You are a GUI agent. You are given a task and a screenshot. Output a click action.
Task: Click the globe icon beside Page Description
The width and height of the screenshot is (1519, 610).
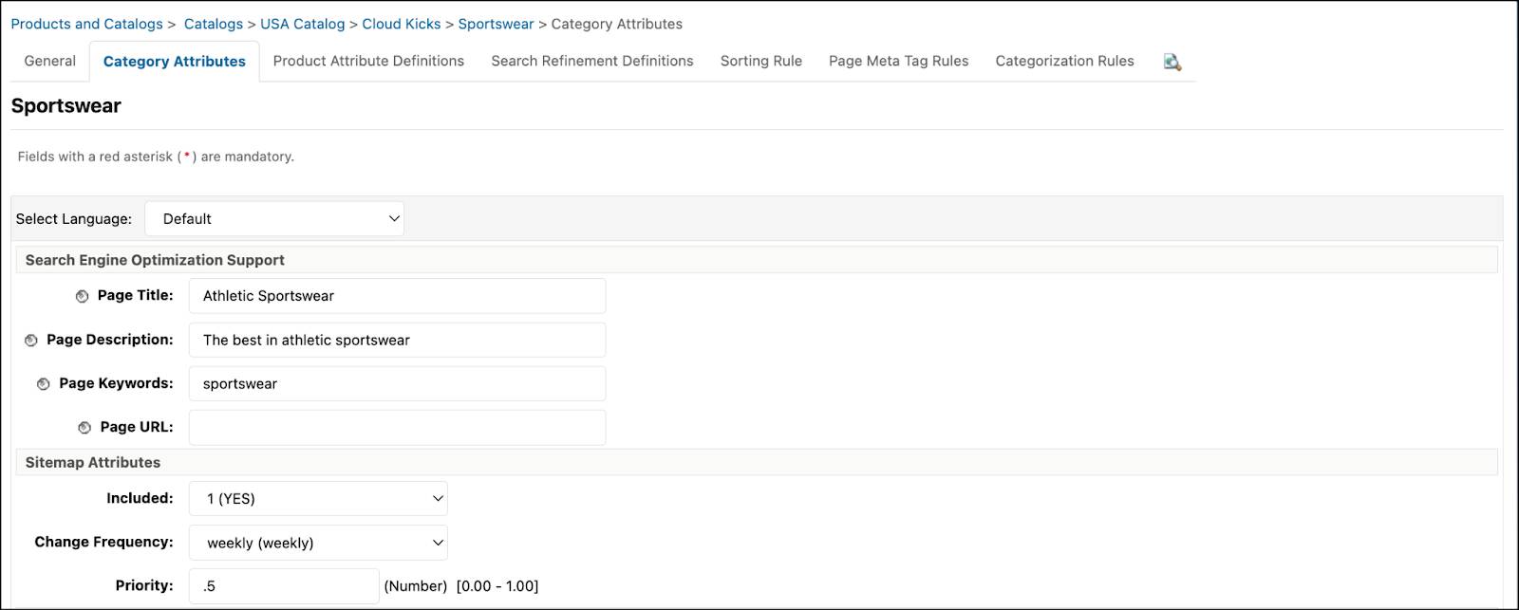(30, 340)
